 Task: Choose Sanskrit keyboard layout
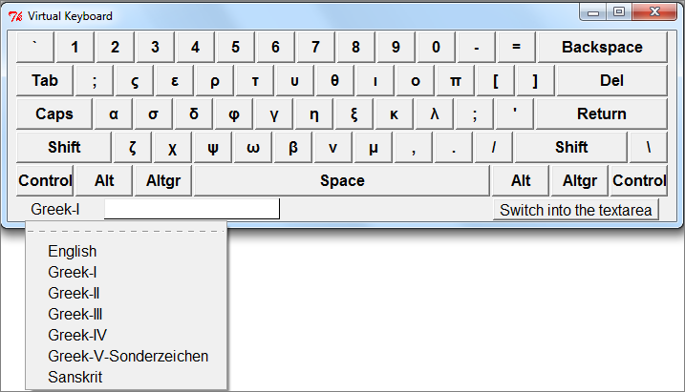(x=75, y=377)
